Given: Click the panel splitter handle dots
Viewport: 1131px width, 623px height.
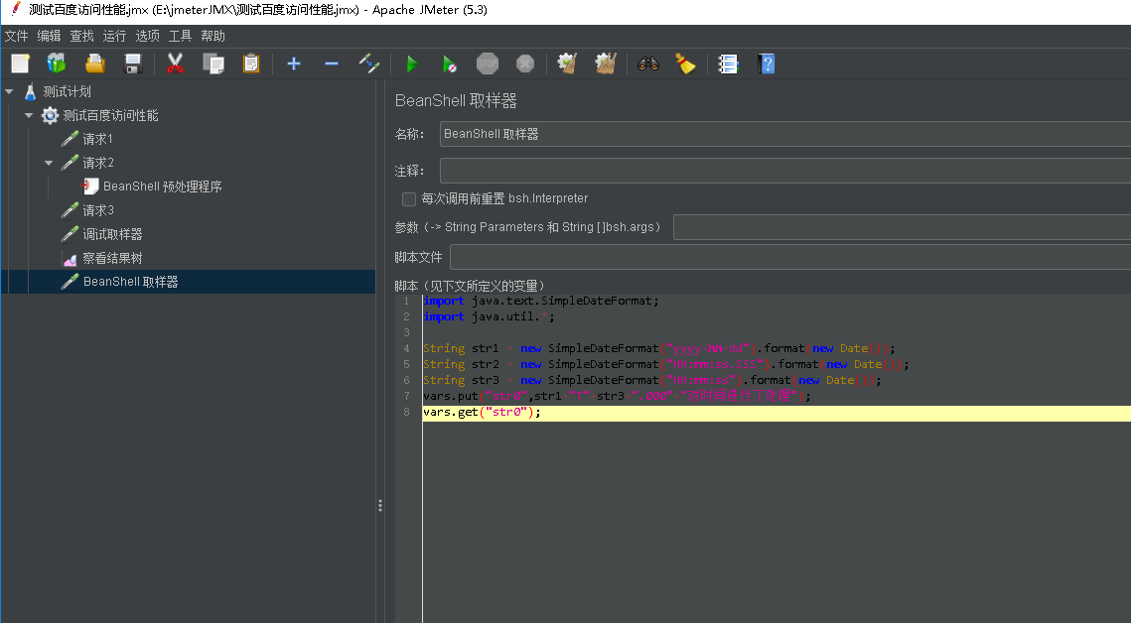Looking at the screenshot, I should (x=380, y=506).
